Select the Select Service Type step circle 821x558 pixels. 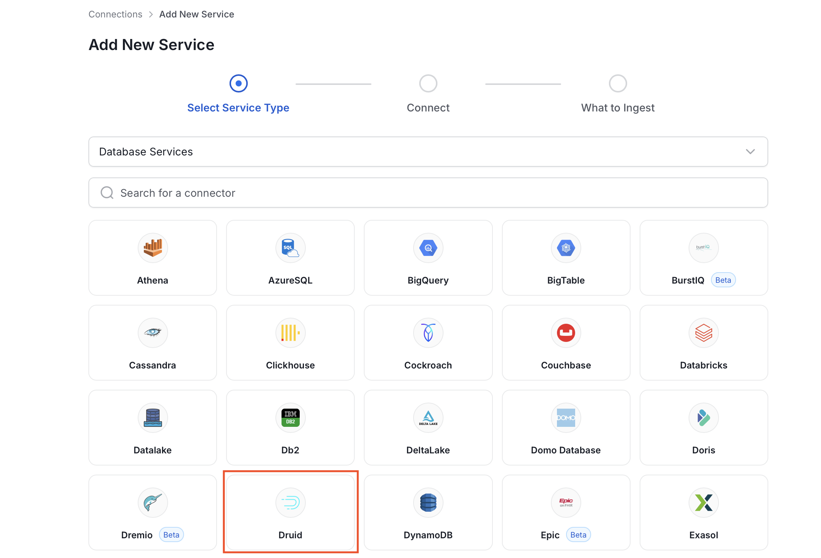(239, 83)
